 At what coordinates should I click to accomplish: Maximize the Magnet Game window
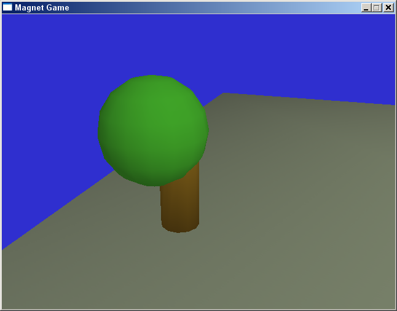pos(377,7)
